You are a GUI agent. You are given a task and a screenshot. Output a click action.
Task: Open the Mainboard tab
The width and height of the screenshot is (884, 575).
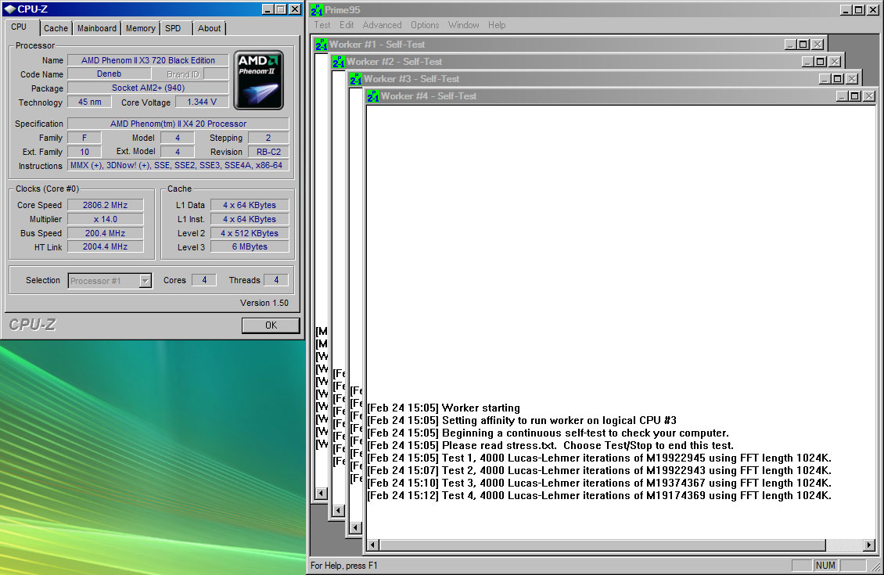(97, 28)
